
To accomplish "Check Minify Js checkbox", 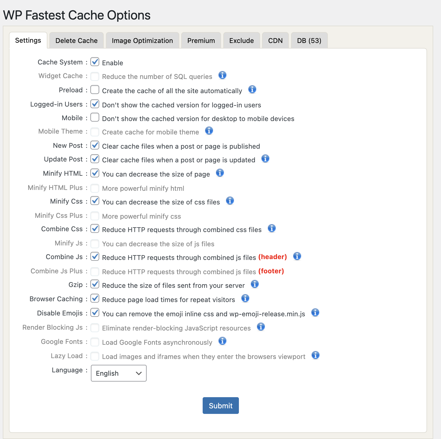I will [x=95, y=243].
